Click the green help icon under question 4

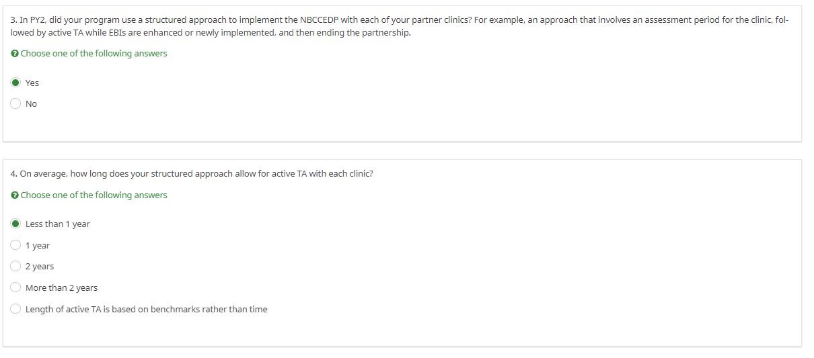coord(15,195)
